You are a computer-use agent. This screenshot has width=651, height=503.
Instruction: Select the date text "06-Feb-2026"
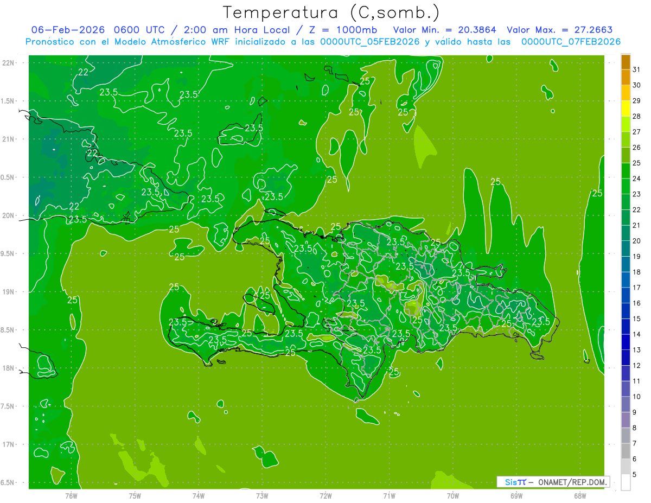pyautogui.click(x=68, y=30)
